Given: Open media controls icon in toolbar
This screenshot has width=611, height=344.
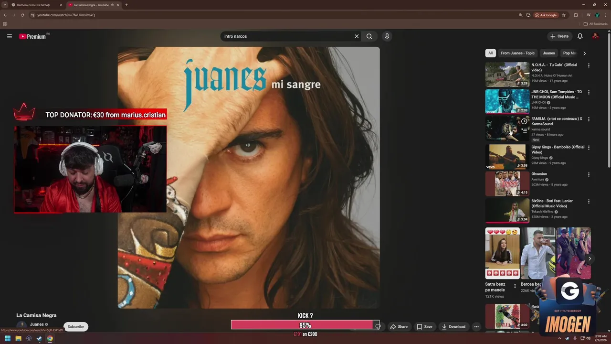Looking at the screenshot, I should (x=589, y=15).
